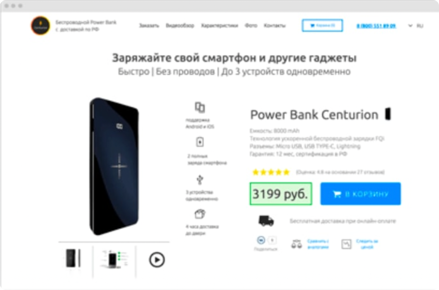Click the compare with analogs scales link
The width and height of the screenshot is (439, 290).
click(x=310, y=244)
